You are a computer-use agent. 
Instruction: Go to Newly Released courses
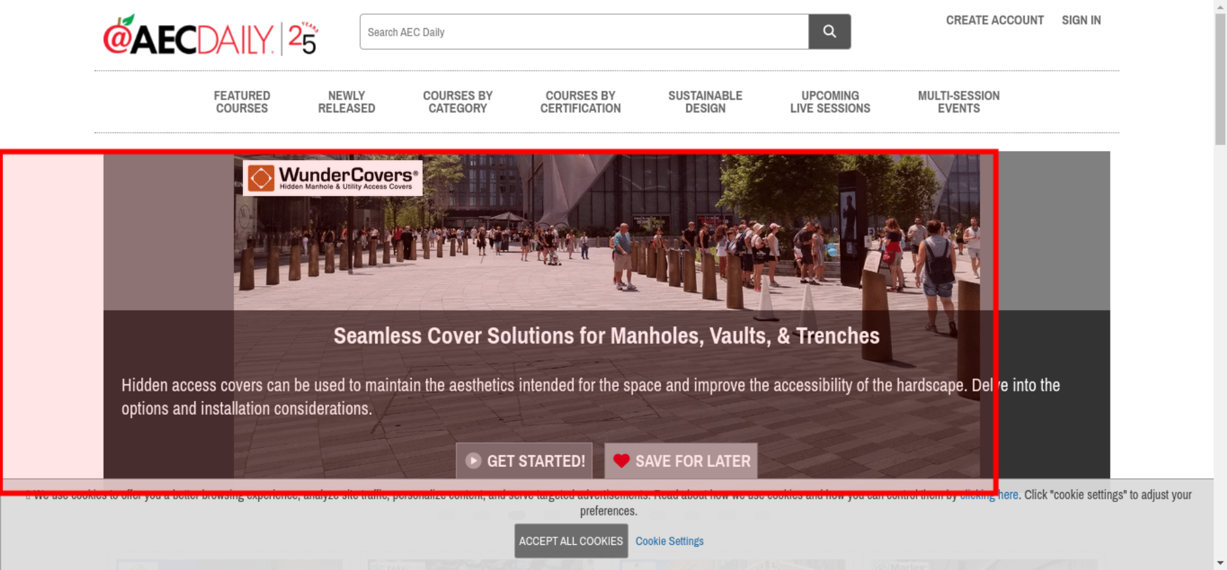346,102
